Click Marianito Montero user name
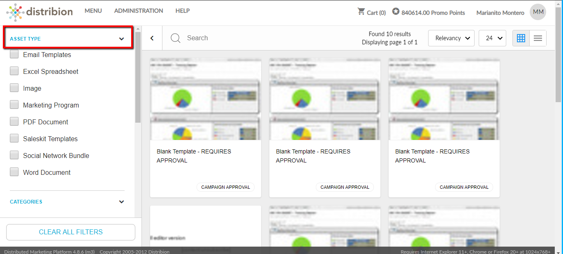This screenshot has height=254, width=563. pyautogui.click(x=500, y=13)
